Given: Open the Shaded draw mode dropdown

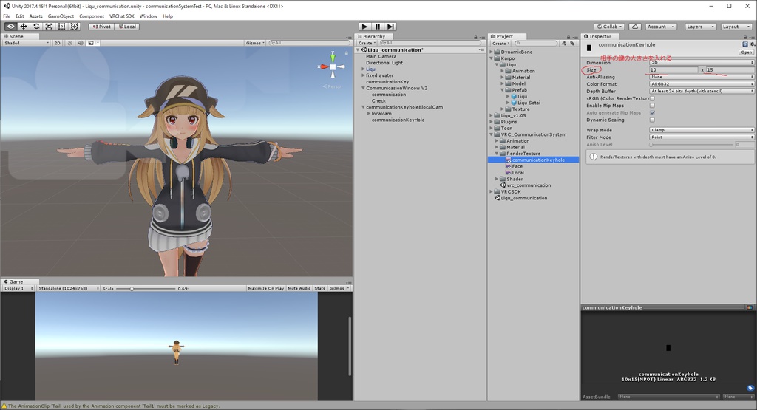Looking at the screenshot, I should 26,43.
